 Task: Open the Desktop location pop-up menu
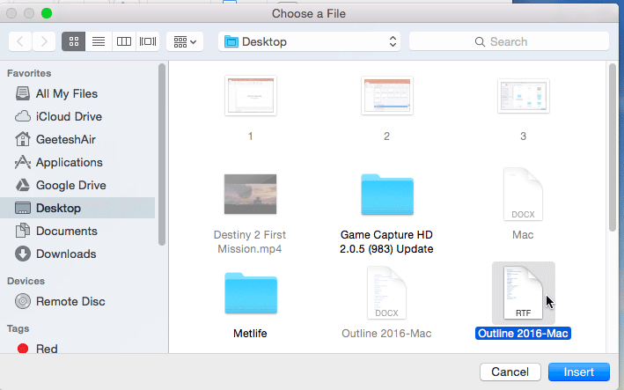click(x=309, y=41)
